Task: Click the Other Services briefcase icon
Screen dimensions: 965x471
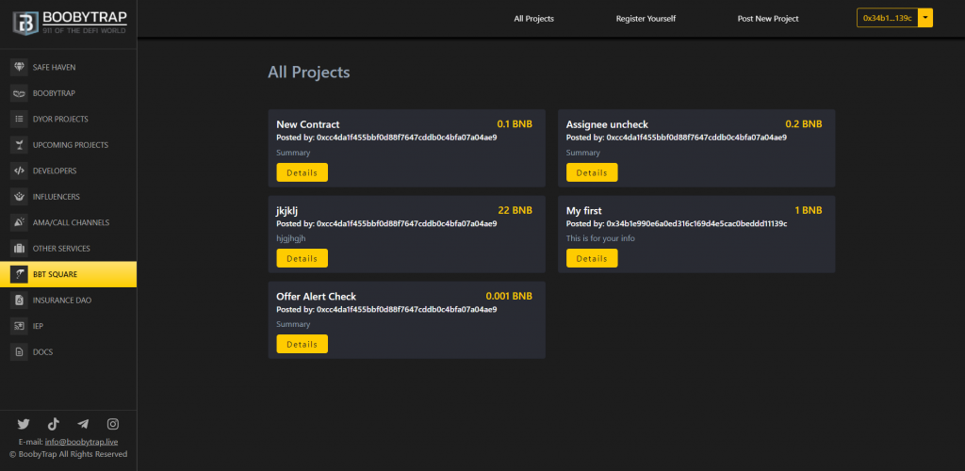Action: (19, 249)
